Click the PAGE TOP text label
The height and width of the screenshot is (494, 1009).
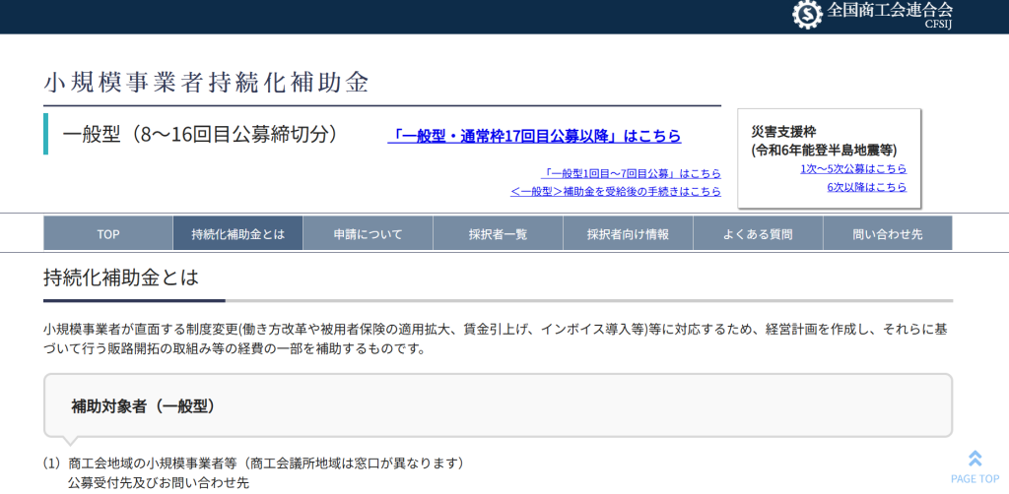pos(975,479)
